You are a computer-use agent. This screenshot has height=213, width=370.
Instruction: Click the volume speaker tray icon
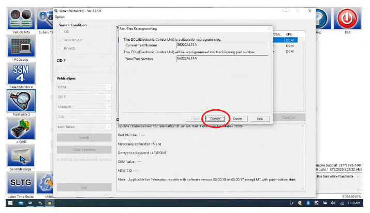click(x=333, y=203)
